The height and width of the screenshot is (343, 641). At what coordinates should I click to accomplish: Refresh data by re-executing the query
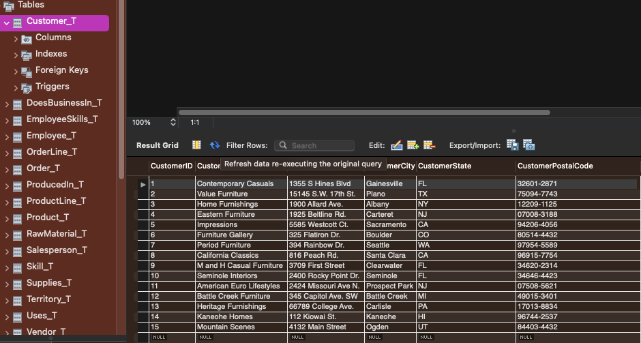(215, 145)
